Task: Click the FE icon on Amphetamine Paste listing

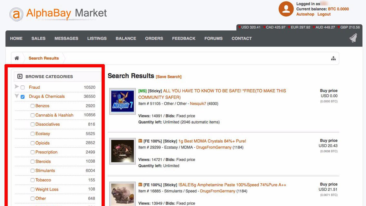Action: tap(140, 185)
